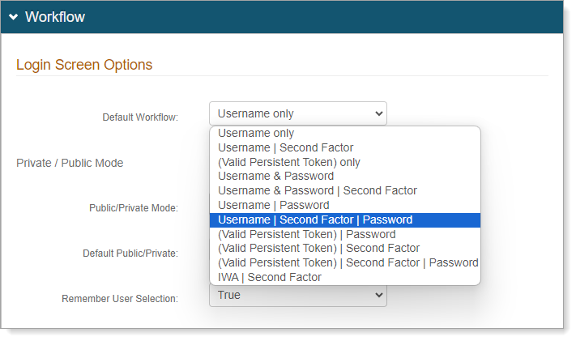Viewport: 576px width, 341px height.
Task: Click the Default Workflow label
Action: (140, 117)
